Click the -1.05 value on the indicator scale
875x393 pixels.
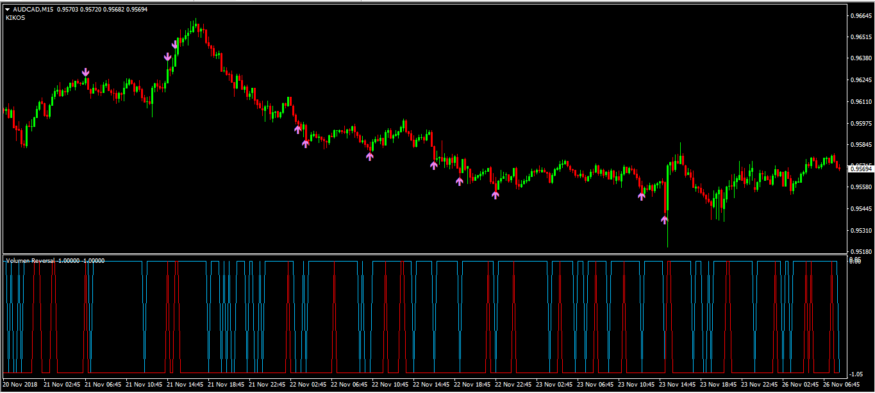coord(855,374)
